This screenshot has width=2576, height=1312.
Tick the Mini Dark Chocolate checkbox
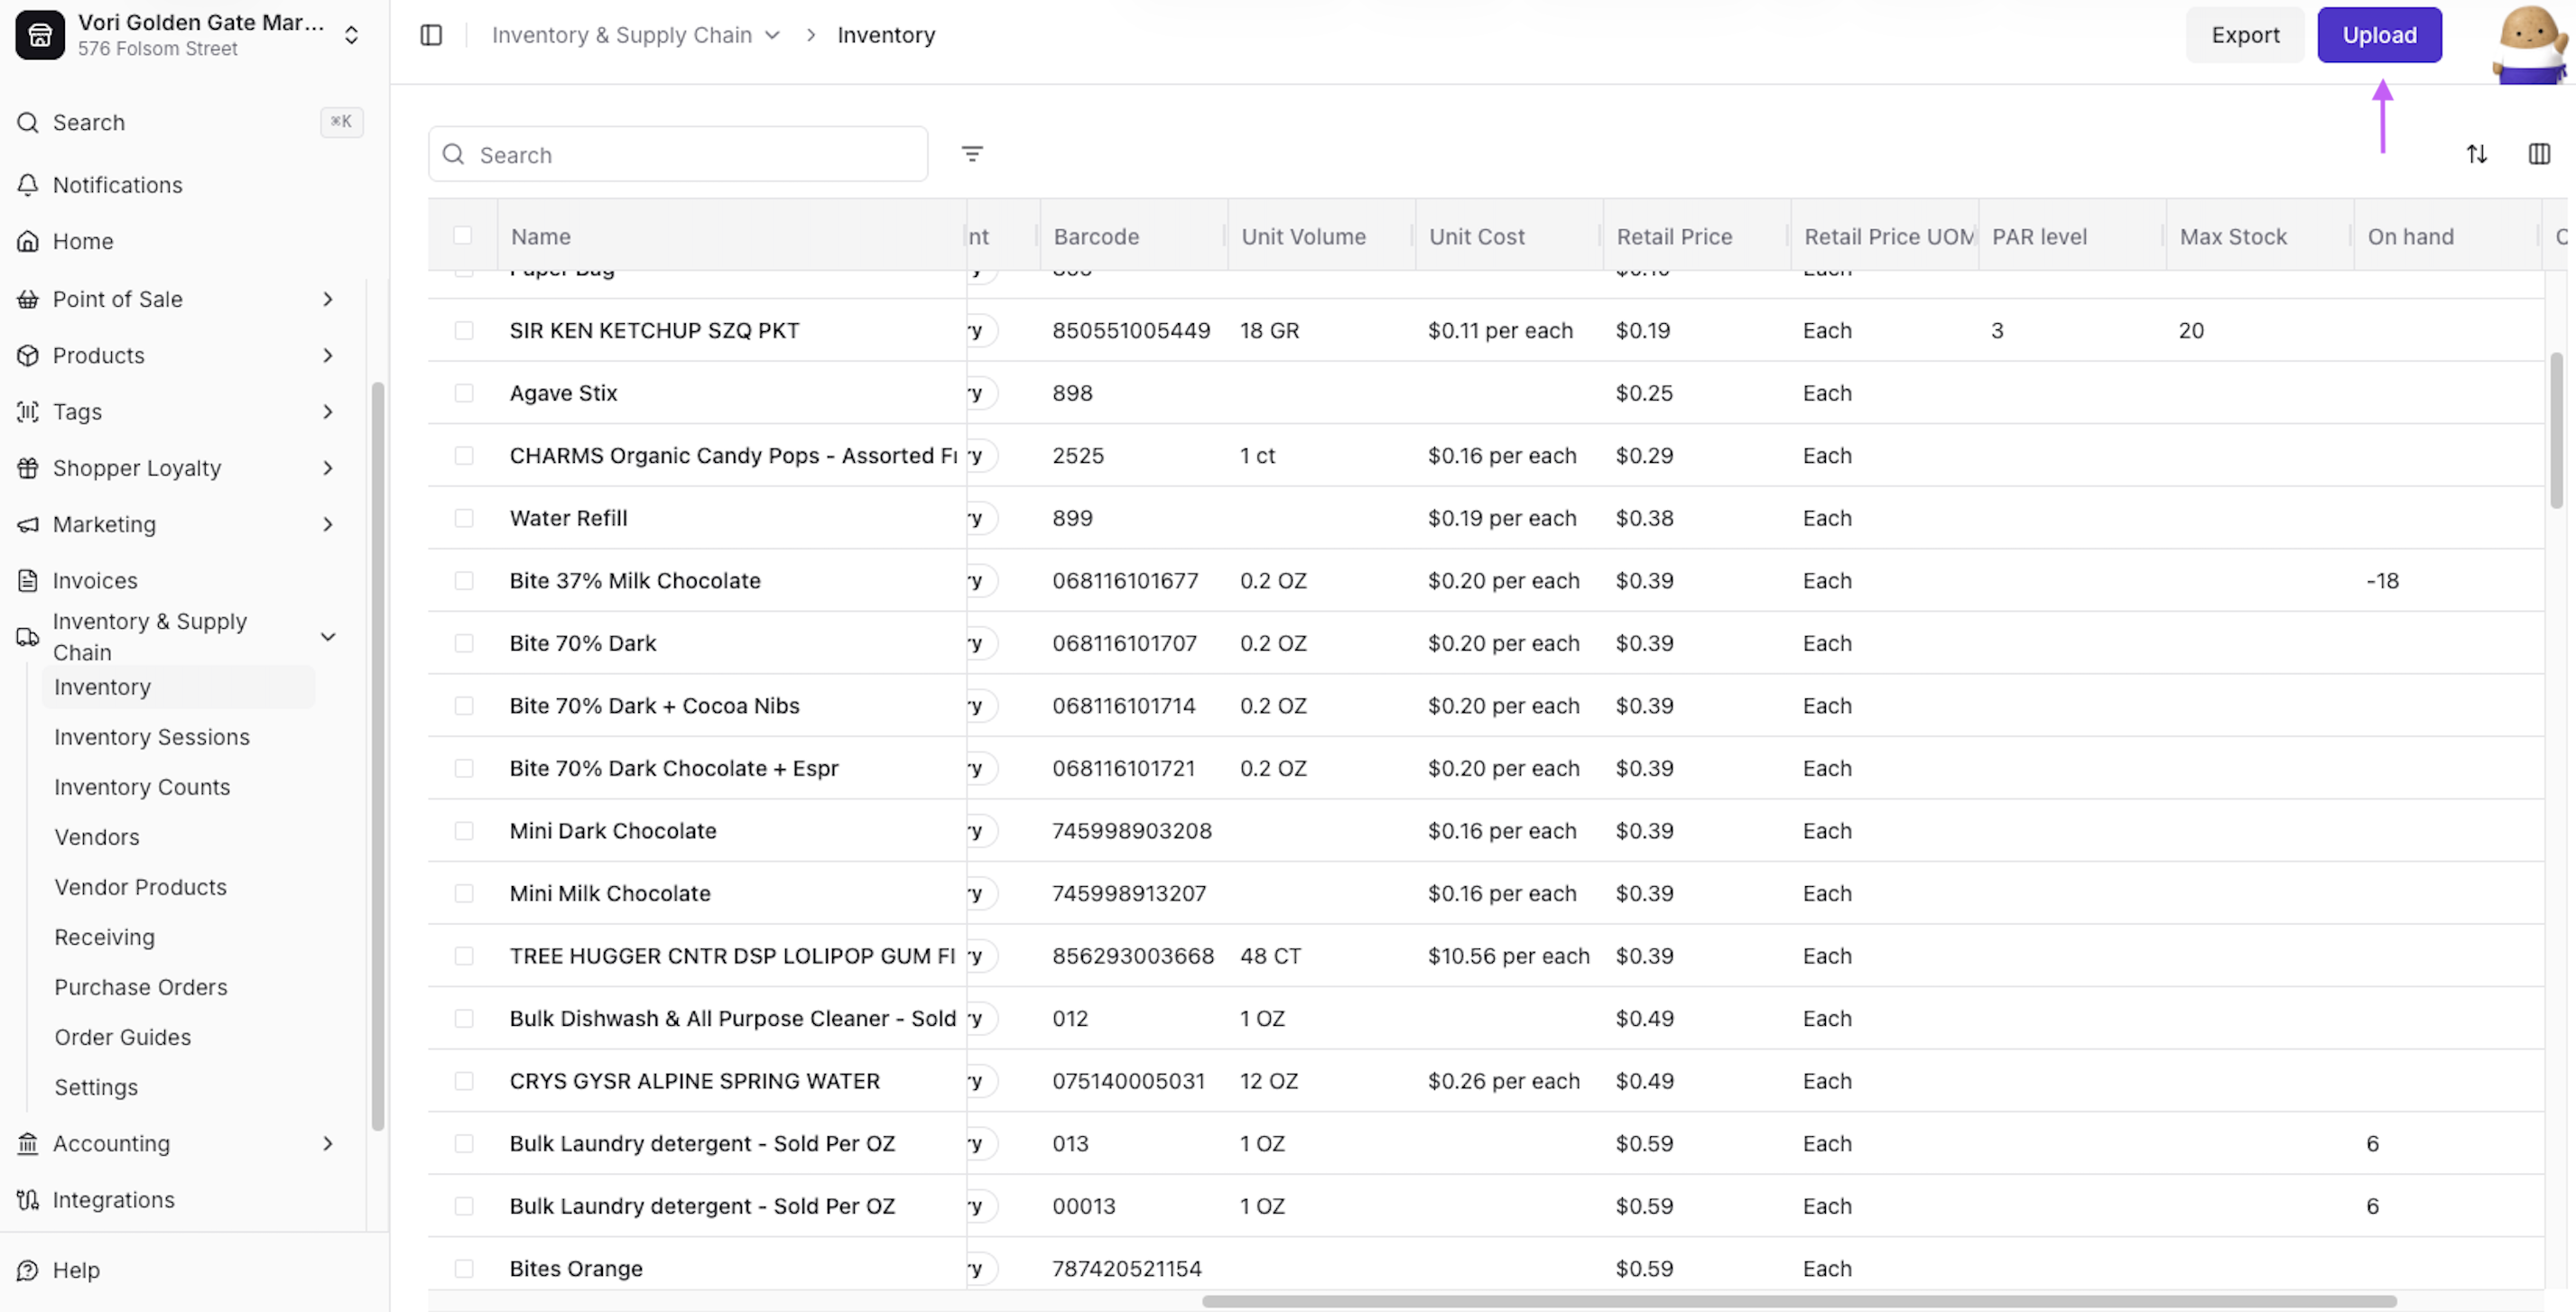[464, 831]
